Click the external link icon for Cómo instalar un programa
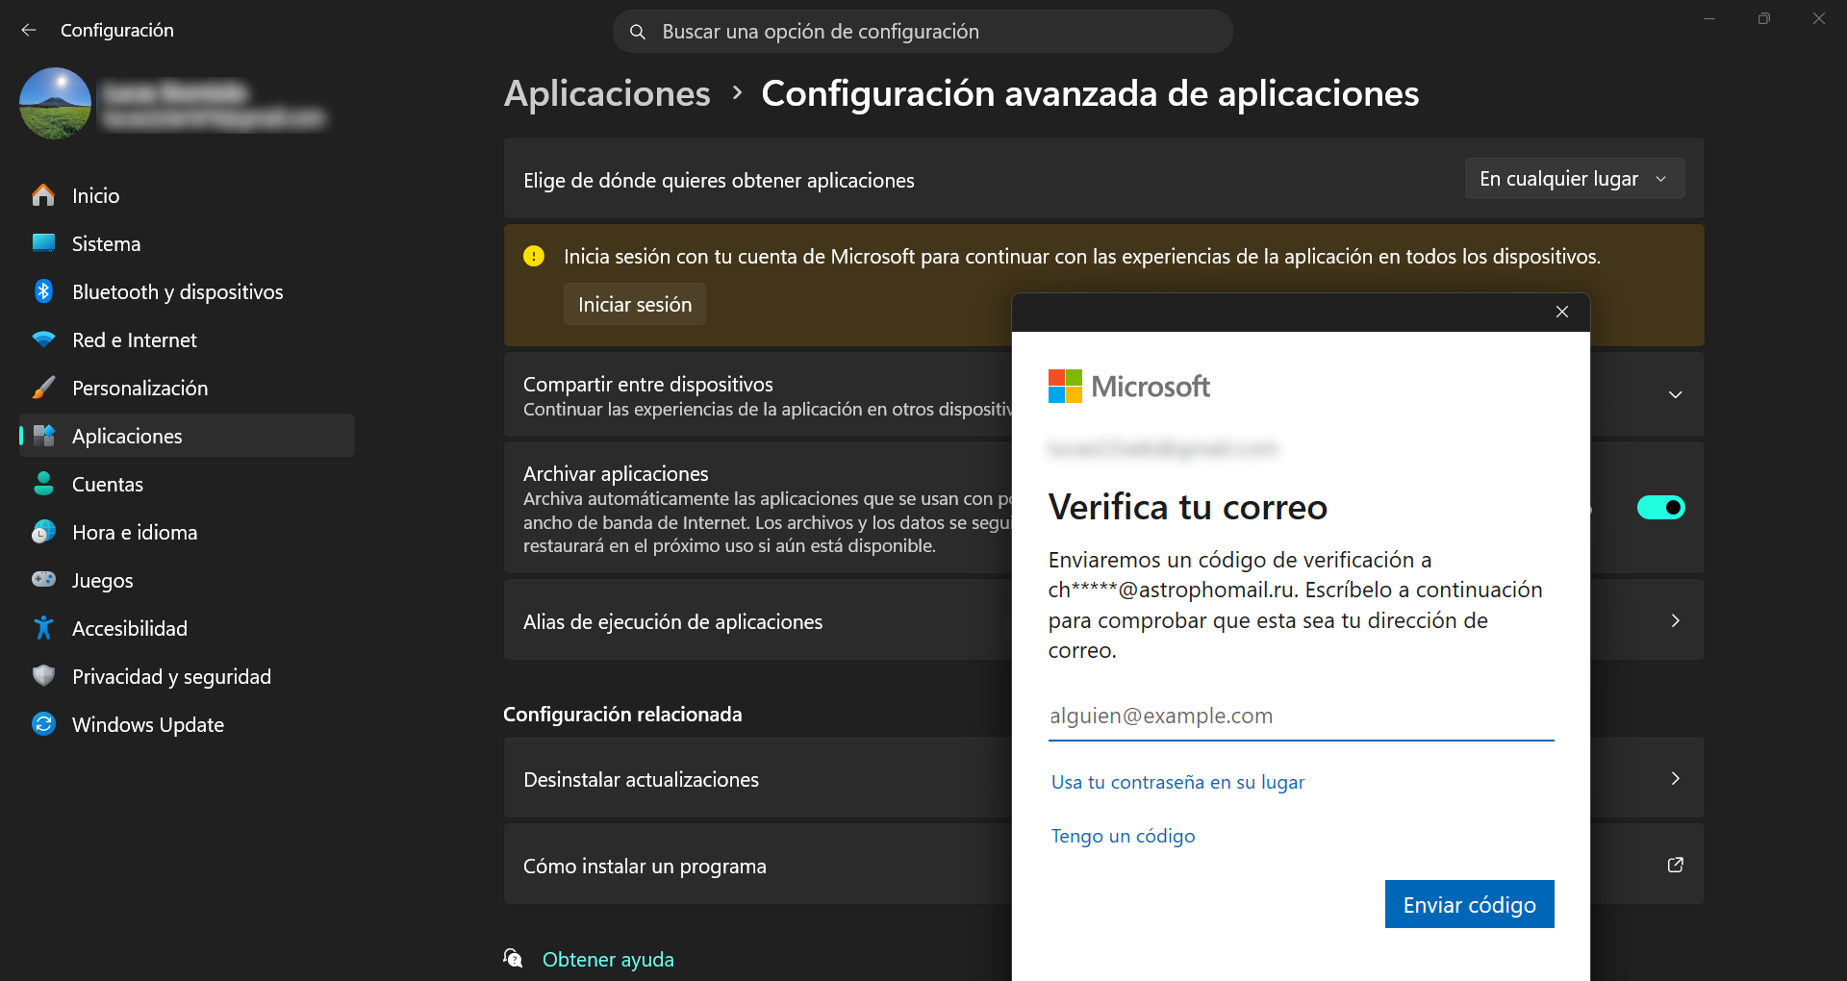Viewport: 1847px width, 981px height. pos(1675,865)
